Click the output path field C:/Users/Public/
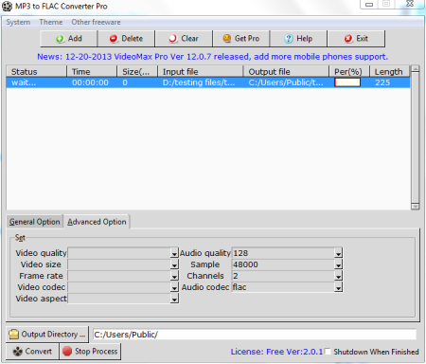Screen dimensions: 426x364 [x=255, y=335]
